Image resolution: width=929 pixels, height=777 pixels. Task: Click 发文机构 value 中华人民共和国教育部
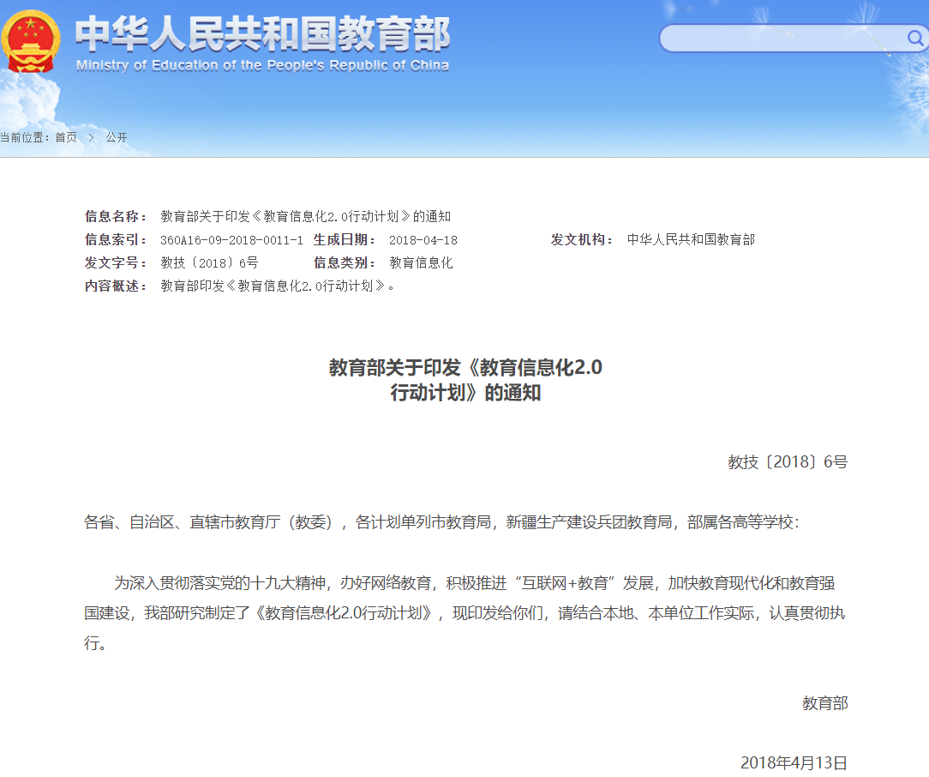tap(691, 240)
